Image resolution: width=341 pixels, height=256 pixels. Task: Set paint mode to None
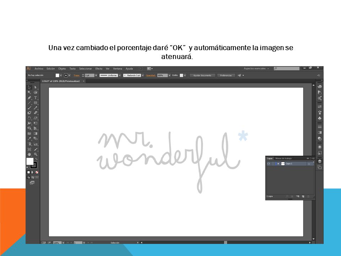pos(37,172)
